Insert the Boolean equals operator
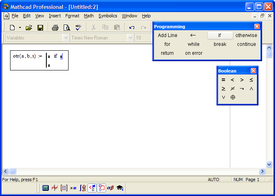 click(223, 80)
